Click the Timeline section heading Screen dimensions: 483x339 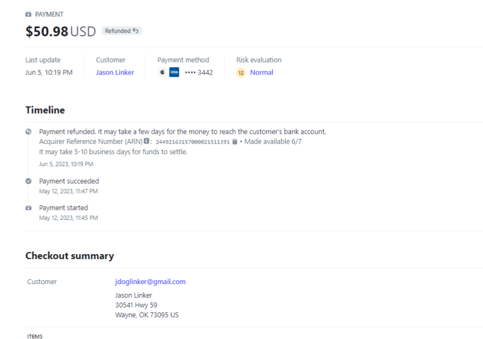[x=45, y=110]
